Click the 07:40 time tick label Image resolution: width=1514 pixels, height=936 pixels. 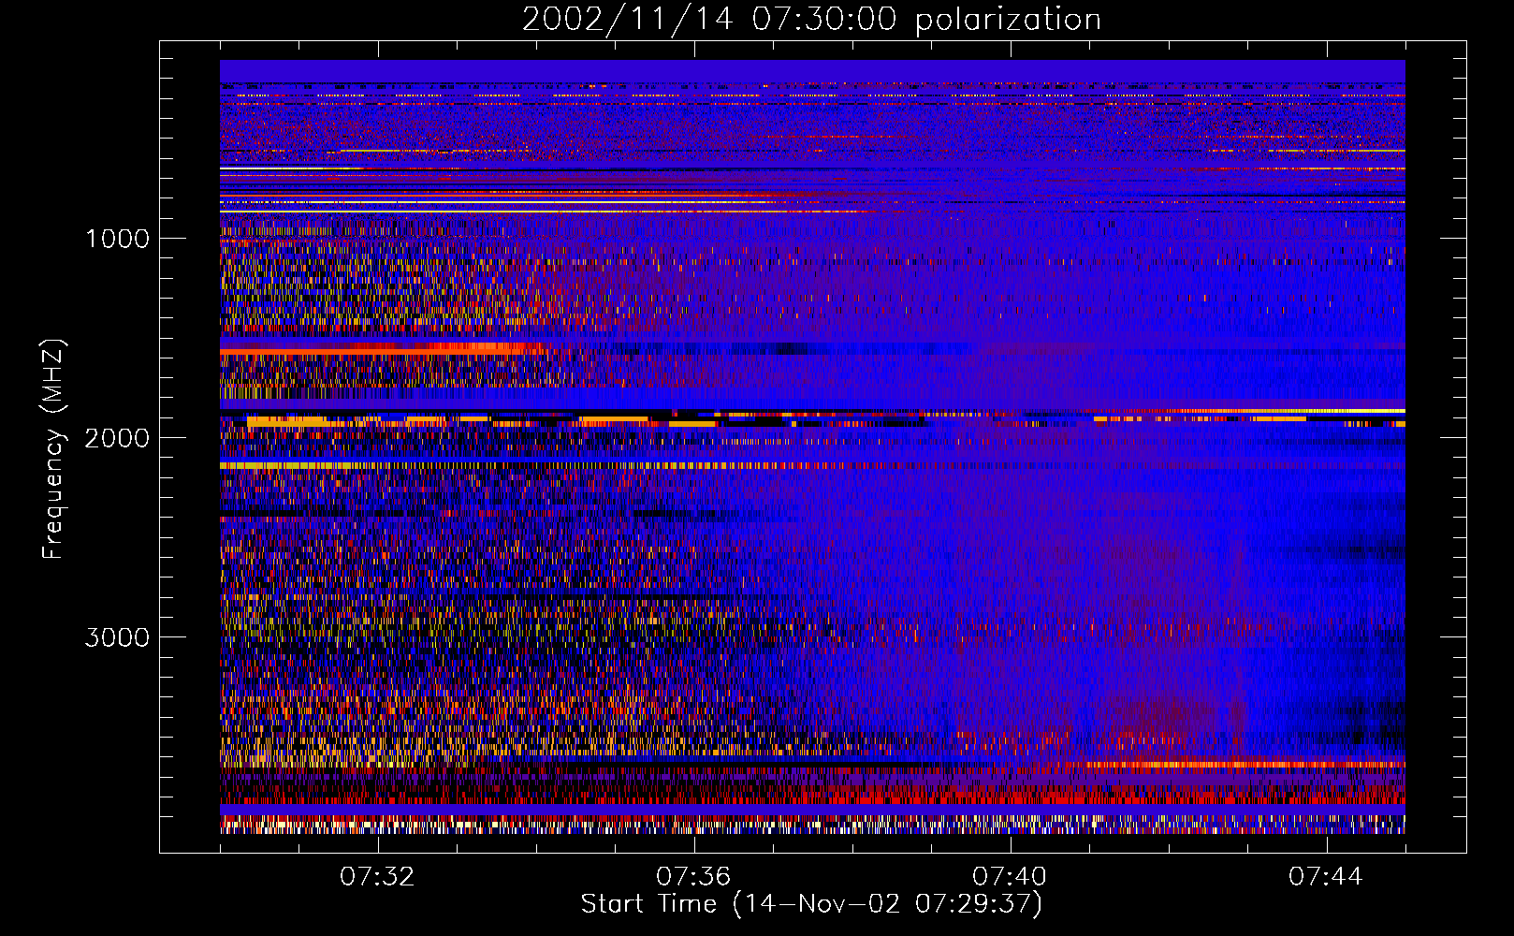(1010, 877)
